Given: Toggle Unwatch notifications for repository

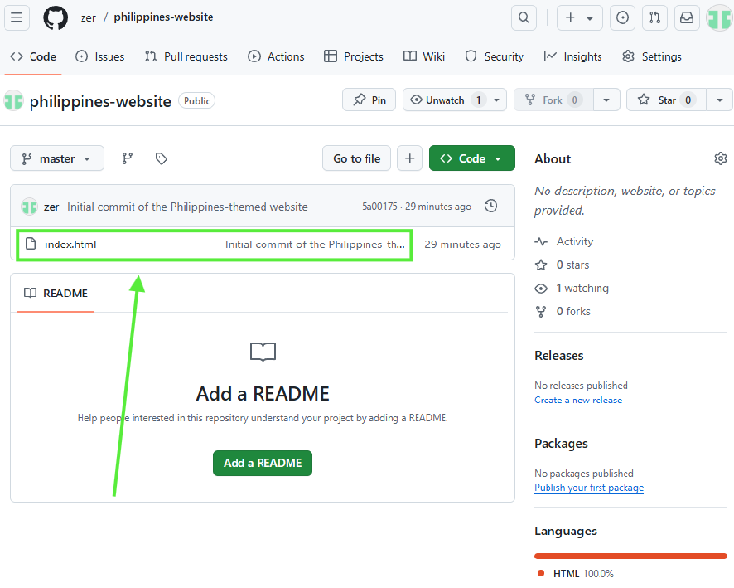Looking at the screenshot, I should click(446, 100).
